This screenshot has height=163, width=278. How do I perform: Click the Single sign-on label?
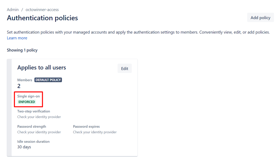28,96
